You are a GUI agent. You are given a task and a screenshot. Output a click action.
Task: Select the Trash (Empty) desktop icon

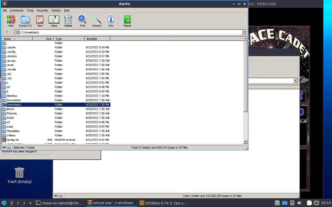[19, 175]
